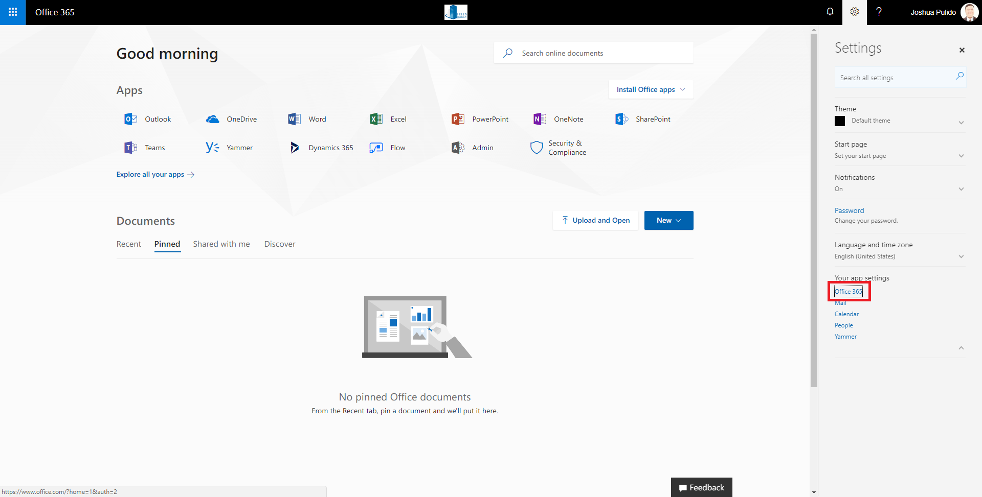Screen dimensions: 982x497
Task: Open the New document dropdown
Action: click(x=668, y=220)
